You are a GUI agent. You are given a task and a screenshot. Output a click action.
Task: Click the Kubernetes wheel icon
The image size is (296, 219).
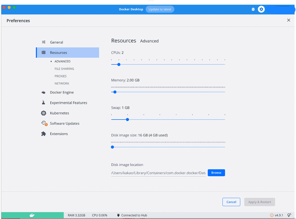[x=44, y=113]
